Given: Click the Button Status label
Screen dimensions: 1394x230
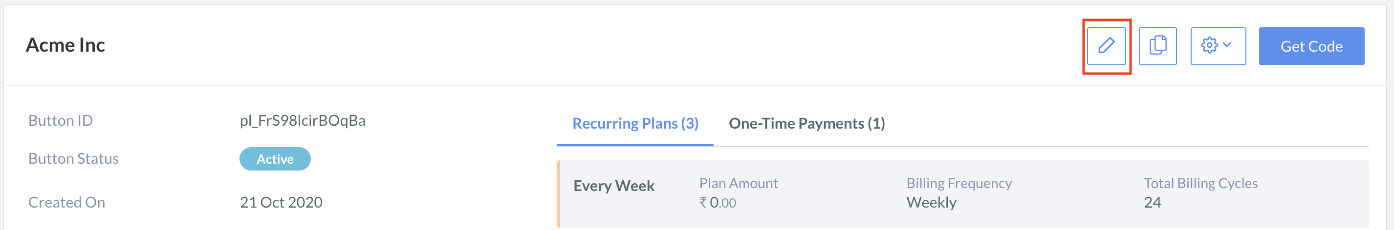Looking at the screenshot, I should (x=73, y=158).
